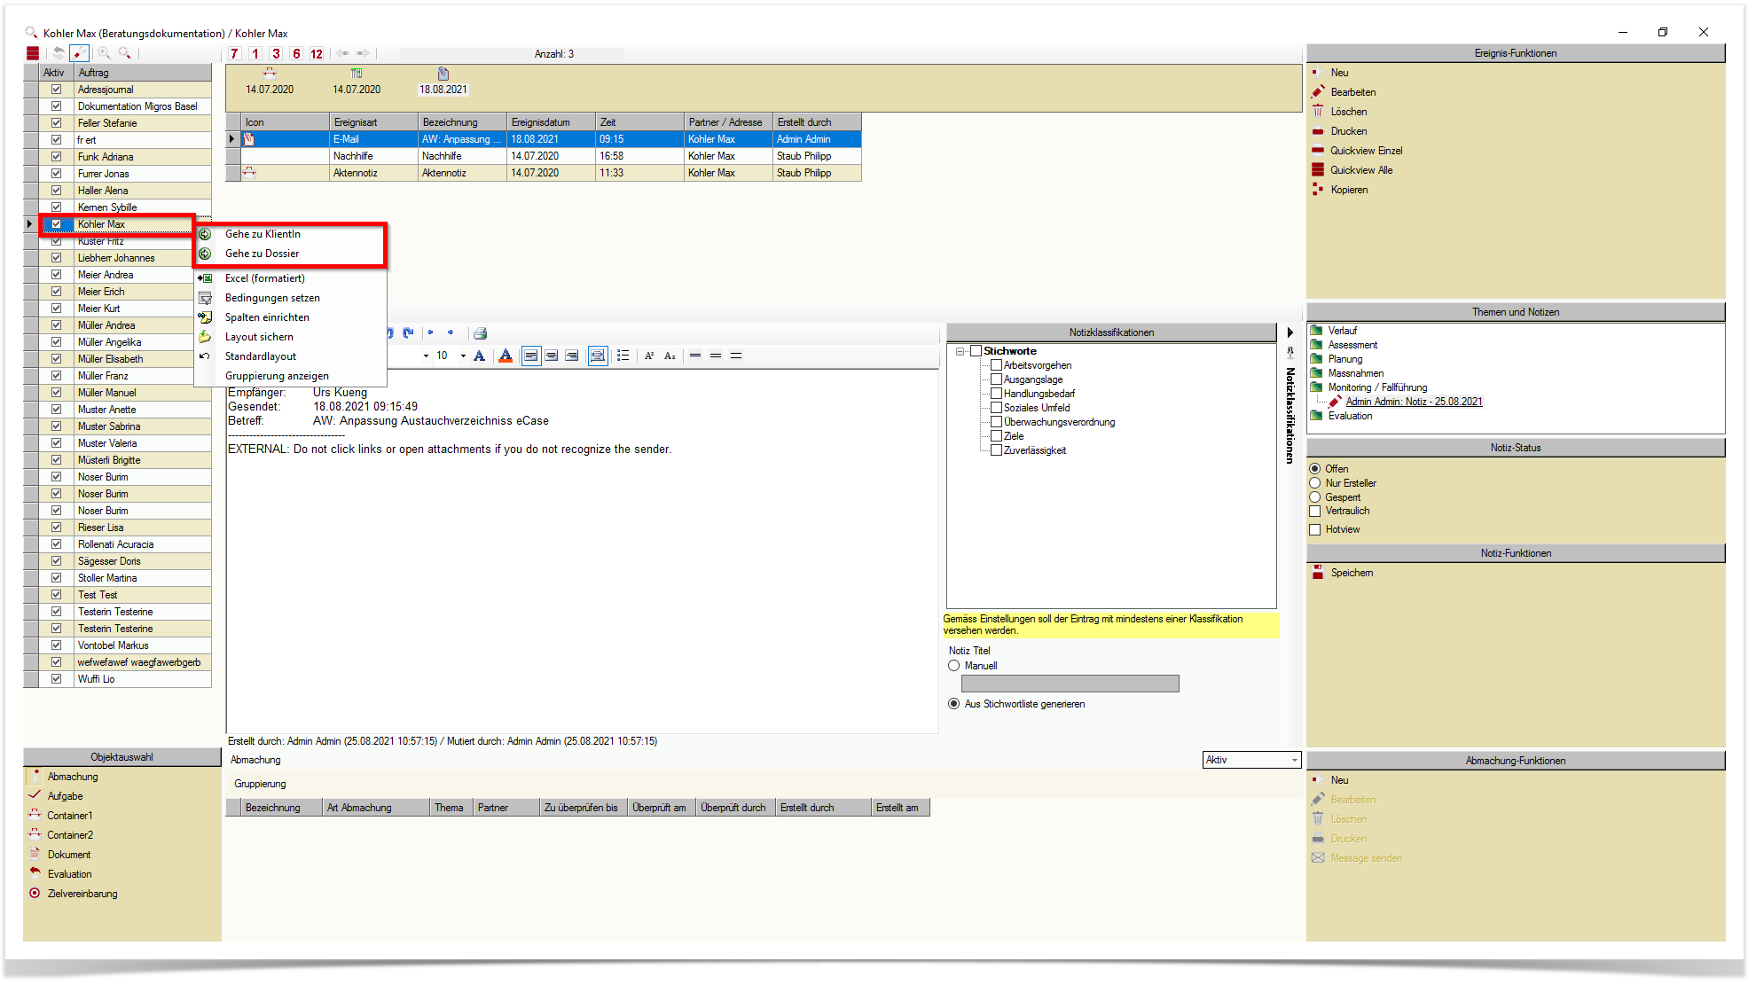Check the Zuverlässigkeit keyword
1756x985 pixels.
pos(997,450)
